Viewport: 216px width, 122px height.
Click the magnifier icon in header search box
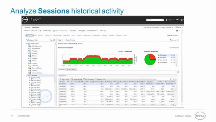(163, 20)
